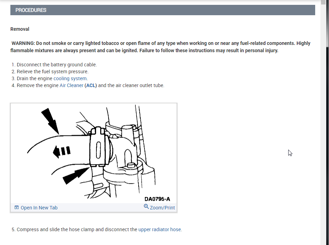Click the open-in-new-tab icon
329x245 pixels.
coord(17,207)
